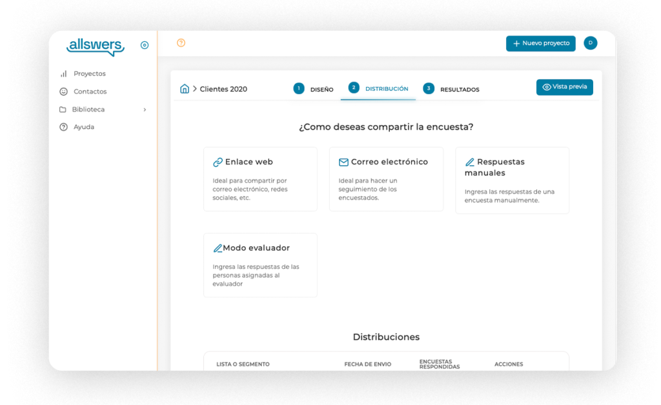Expand the Biblioteca submenu chevron
Screen dimensions: 661x405
pos(145,110)
